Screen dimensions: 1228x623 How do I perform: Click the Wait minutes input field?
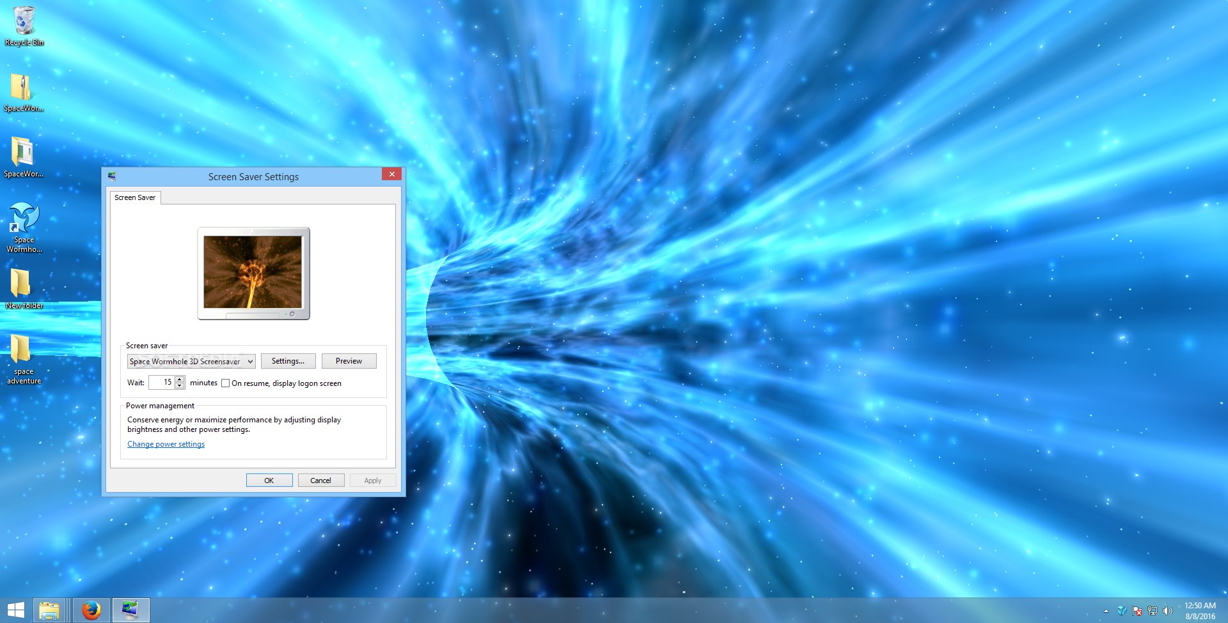162,382
